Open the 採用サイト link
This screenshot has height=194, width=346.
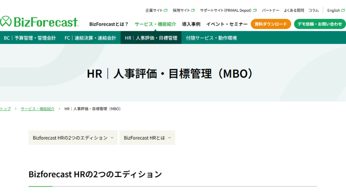click(x=183, y=10)
